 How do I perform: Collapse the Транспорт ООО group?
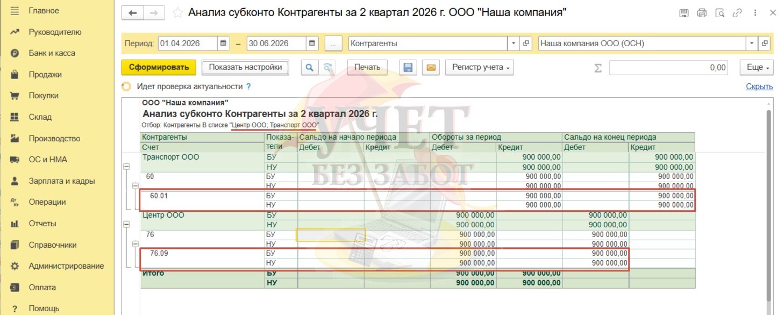click(x=127, y=167)
